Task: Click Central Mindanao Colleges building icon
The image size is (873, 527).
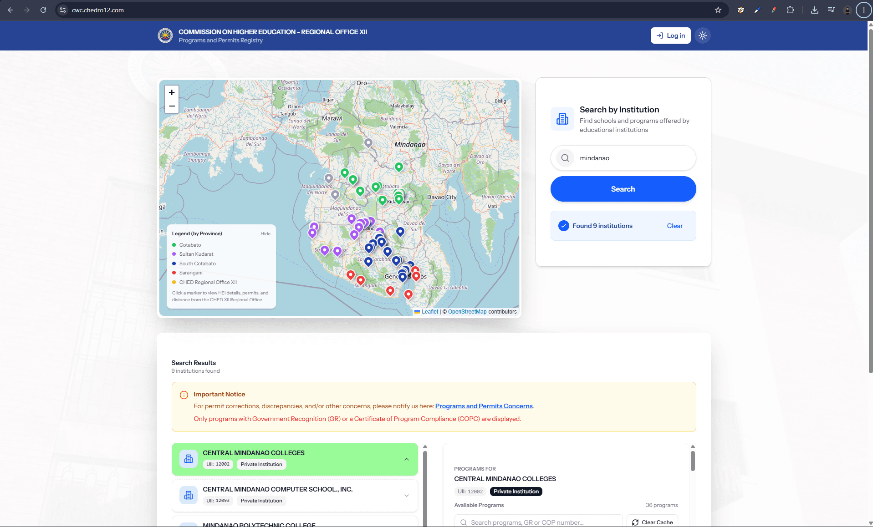Action: pos(189,459)
